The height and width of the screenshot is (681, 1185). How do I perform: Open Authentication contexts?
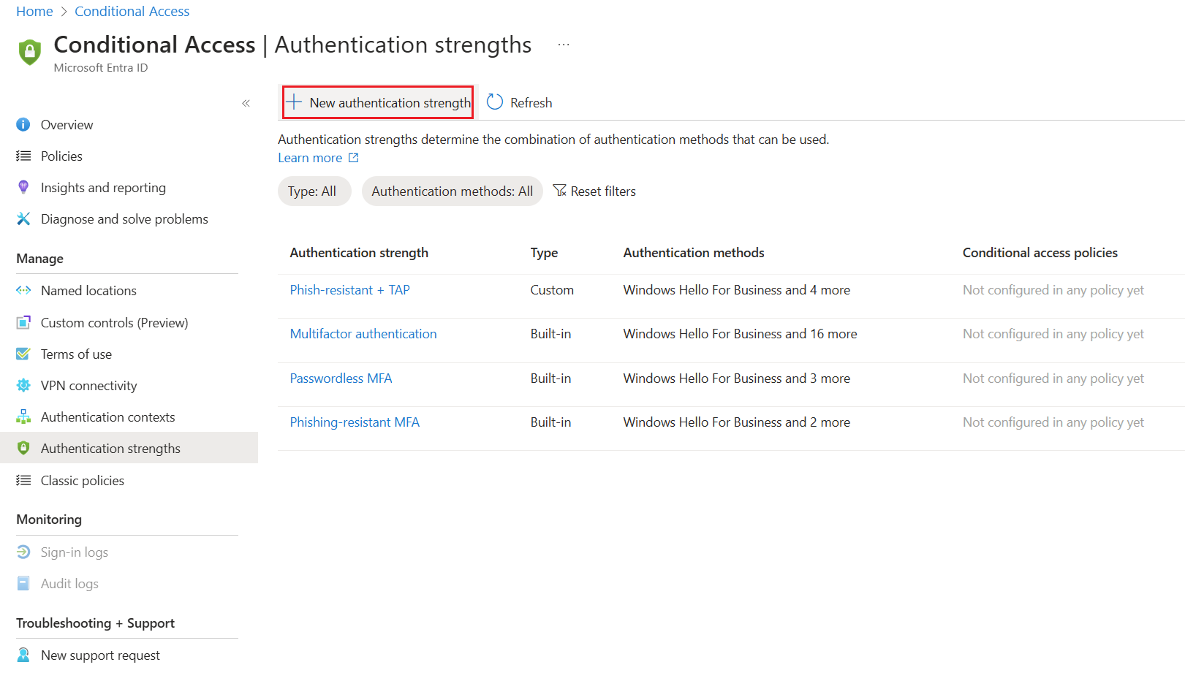click(x=107, y=416)
